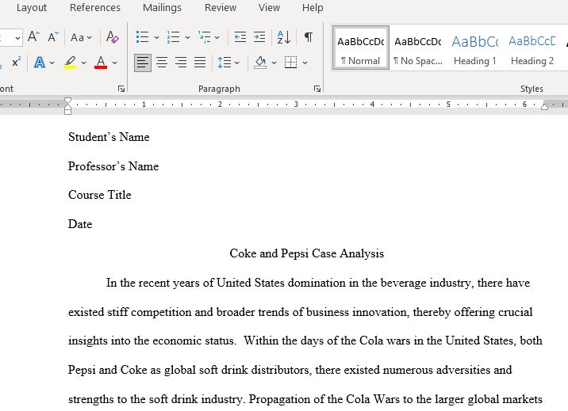The image size is (568, 411).
Task: Toggle Center paragraph alignment
Action: point(162,63)
